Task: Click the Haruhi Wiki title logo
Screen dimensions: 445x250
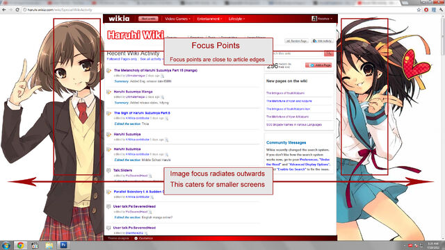Action: pos(136,35)
